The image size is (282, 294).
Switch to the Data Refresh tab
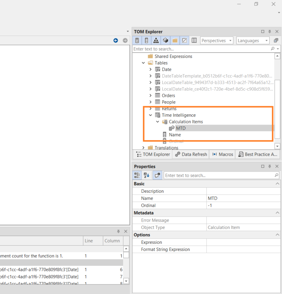(191, 154)
